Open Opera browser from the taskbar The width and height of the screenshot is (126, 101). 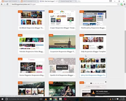(65, 99)
